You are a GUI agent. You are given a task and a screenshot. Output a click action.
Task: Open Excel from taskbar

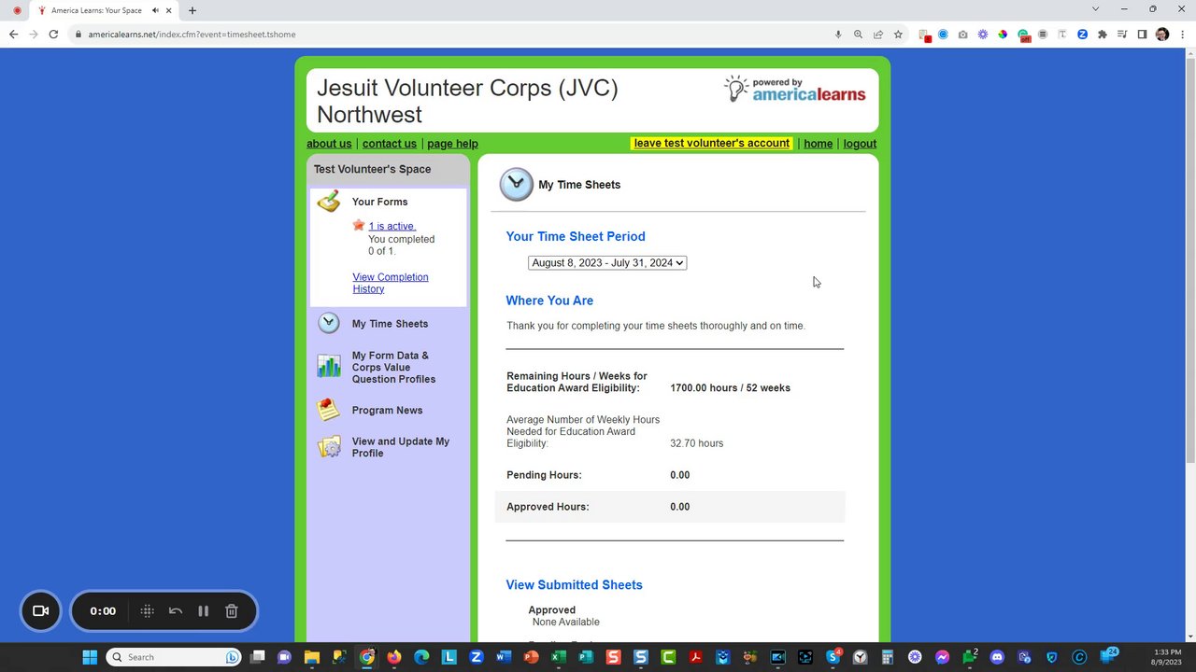click(558, 657)
